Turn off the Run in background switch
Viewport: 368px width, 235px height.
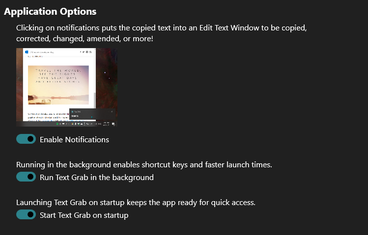pos(26,177)
